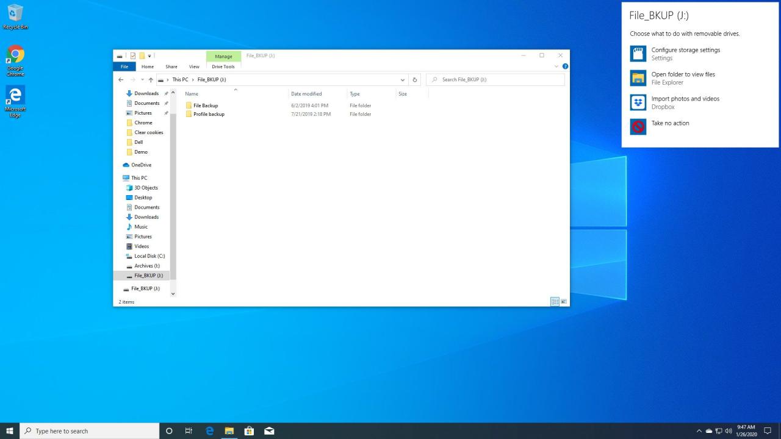Open Microsoft Edge desktop shortcut
This screenshot has width=781, height=439.
coord(15,102)
